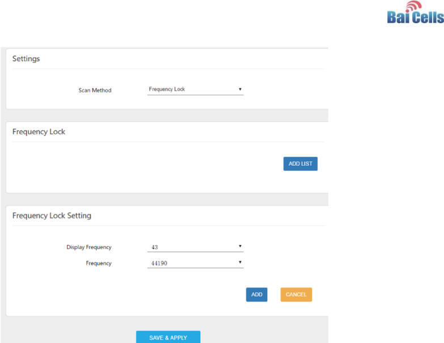
Task: Click the Display Frequency label
Action: coord(89,247)
